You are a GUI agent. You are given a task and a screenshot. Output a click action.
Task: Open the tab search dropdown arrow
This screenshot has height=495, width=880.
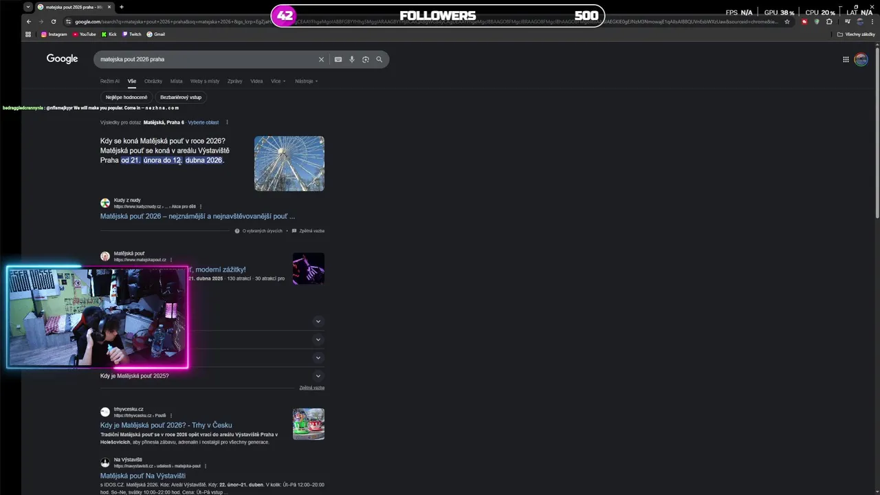(x=27, y=7)
